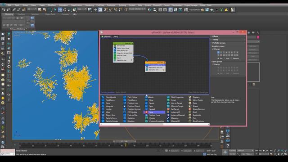Image resolution: width=288 pixels, height=162 pixels.
Task: Click the trash icon in command panel
Action: (254, 85)
